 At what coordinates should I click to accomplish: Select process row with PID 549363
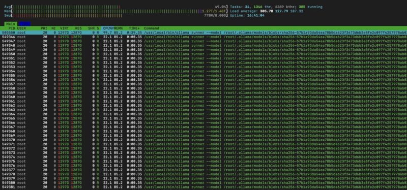click(x=203, y=110)
